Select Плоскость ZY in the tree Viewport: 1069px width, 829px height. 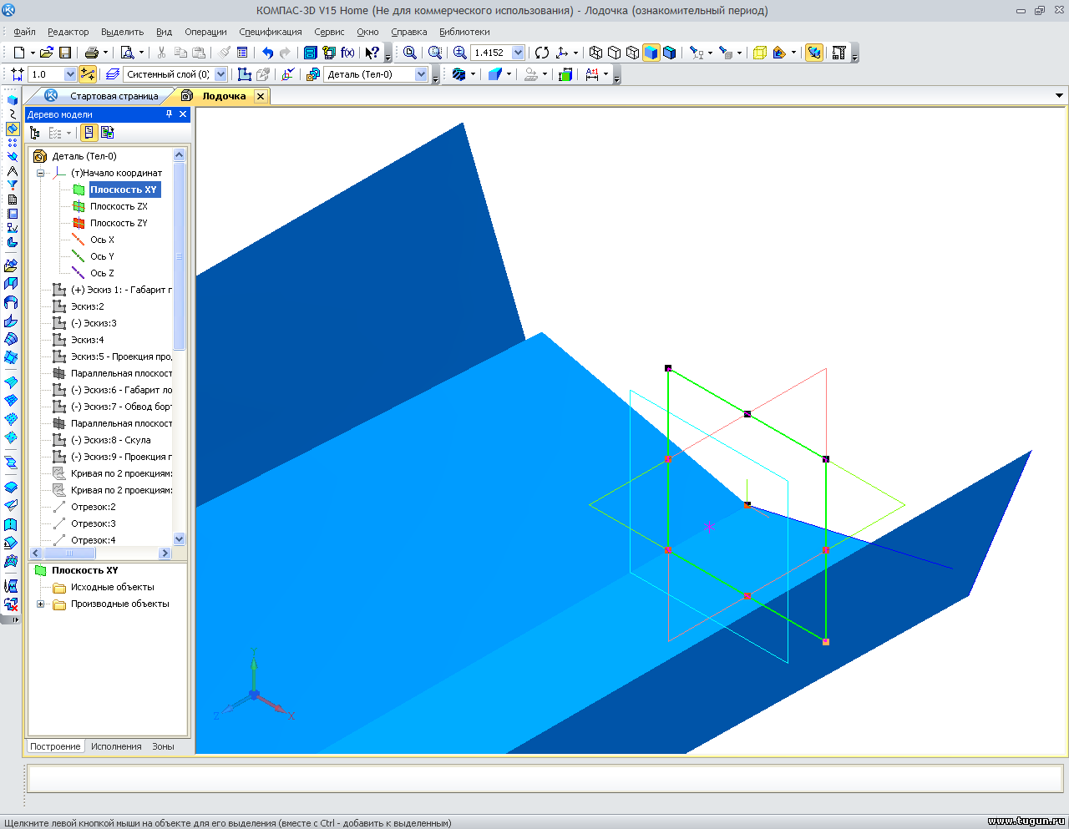click(x=119, y=223)
